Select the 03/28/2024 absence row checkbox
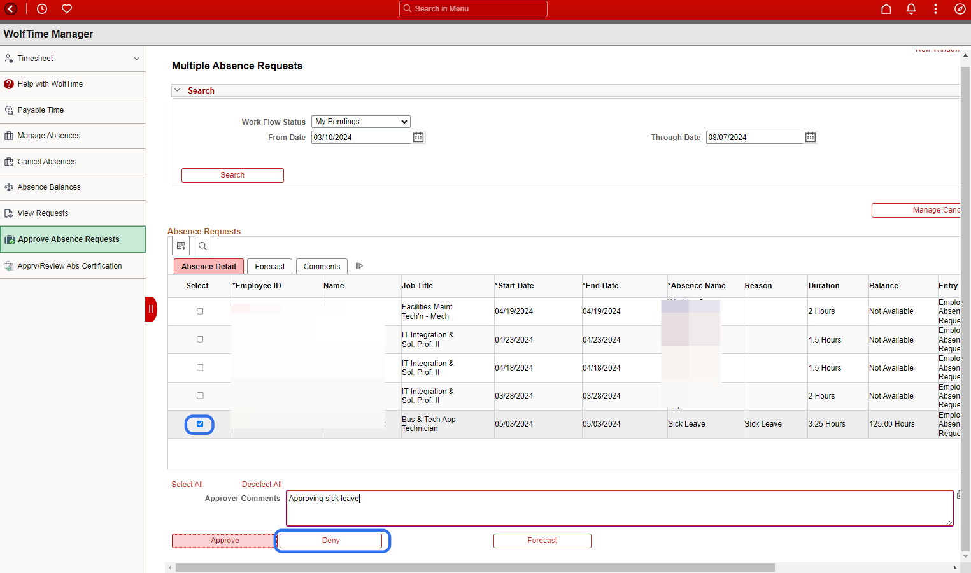The image size is (971, 573). 200,395
